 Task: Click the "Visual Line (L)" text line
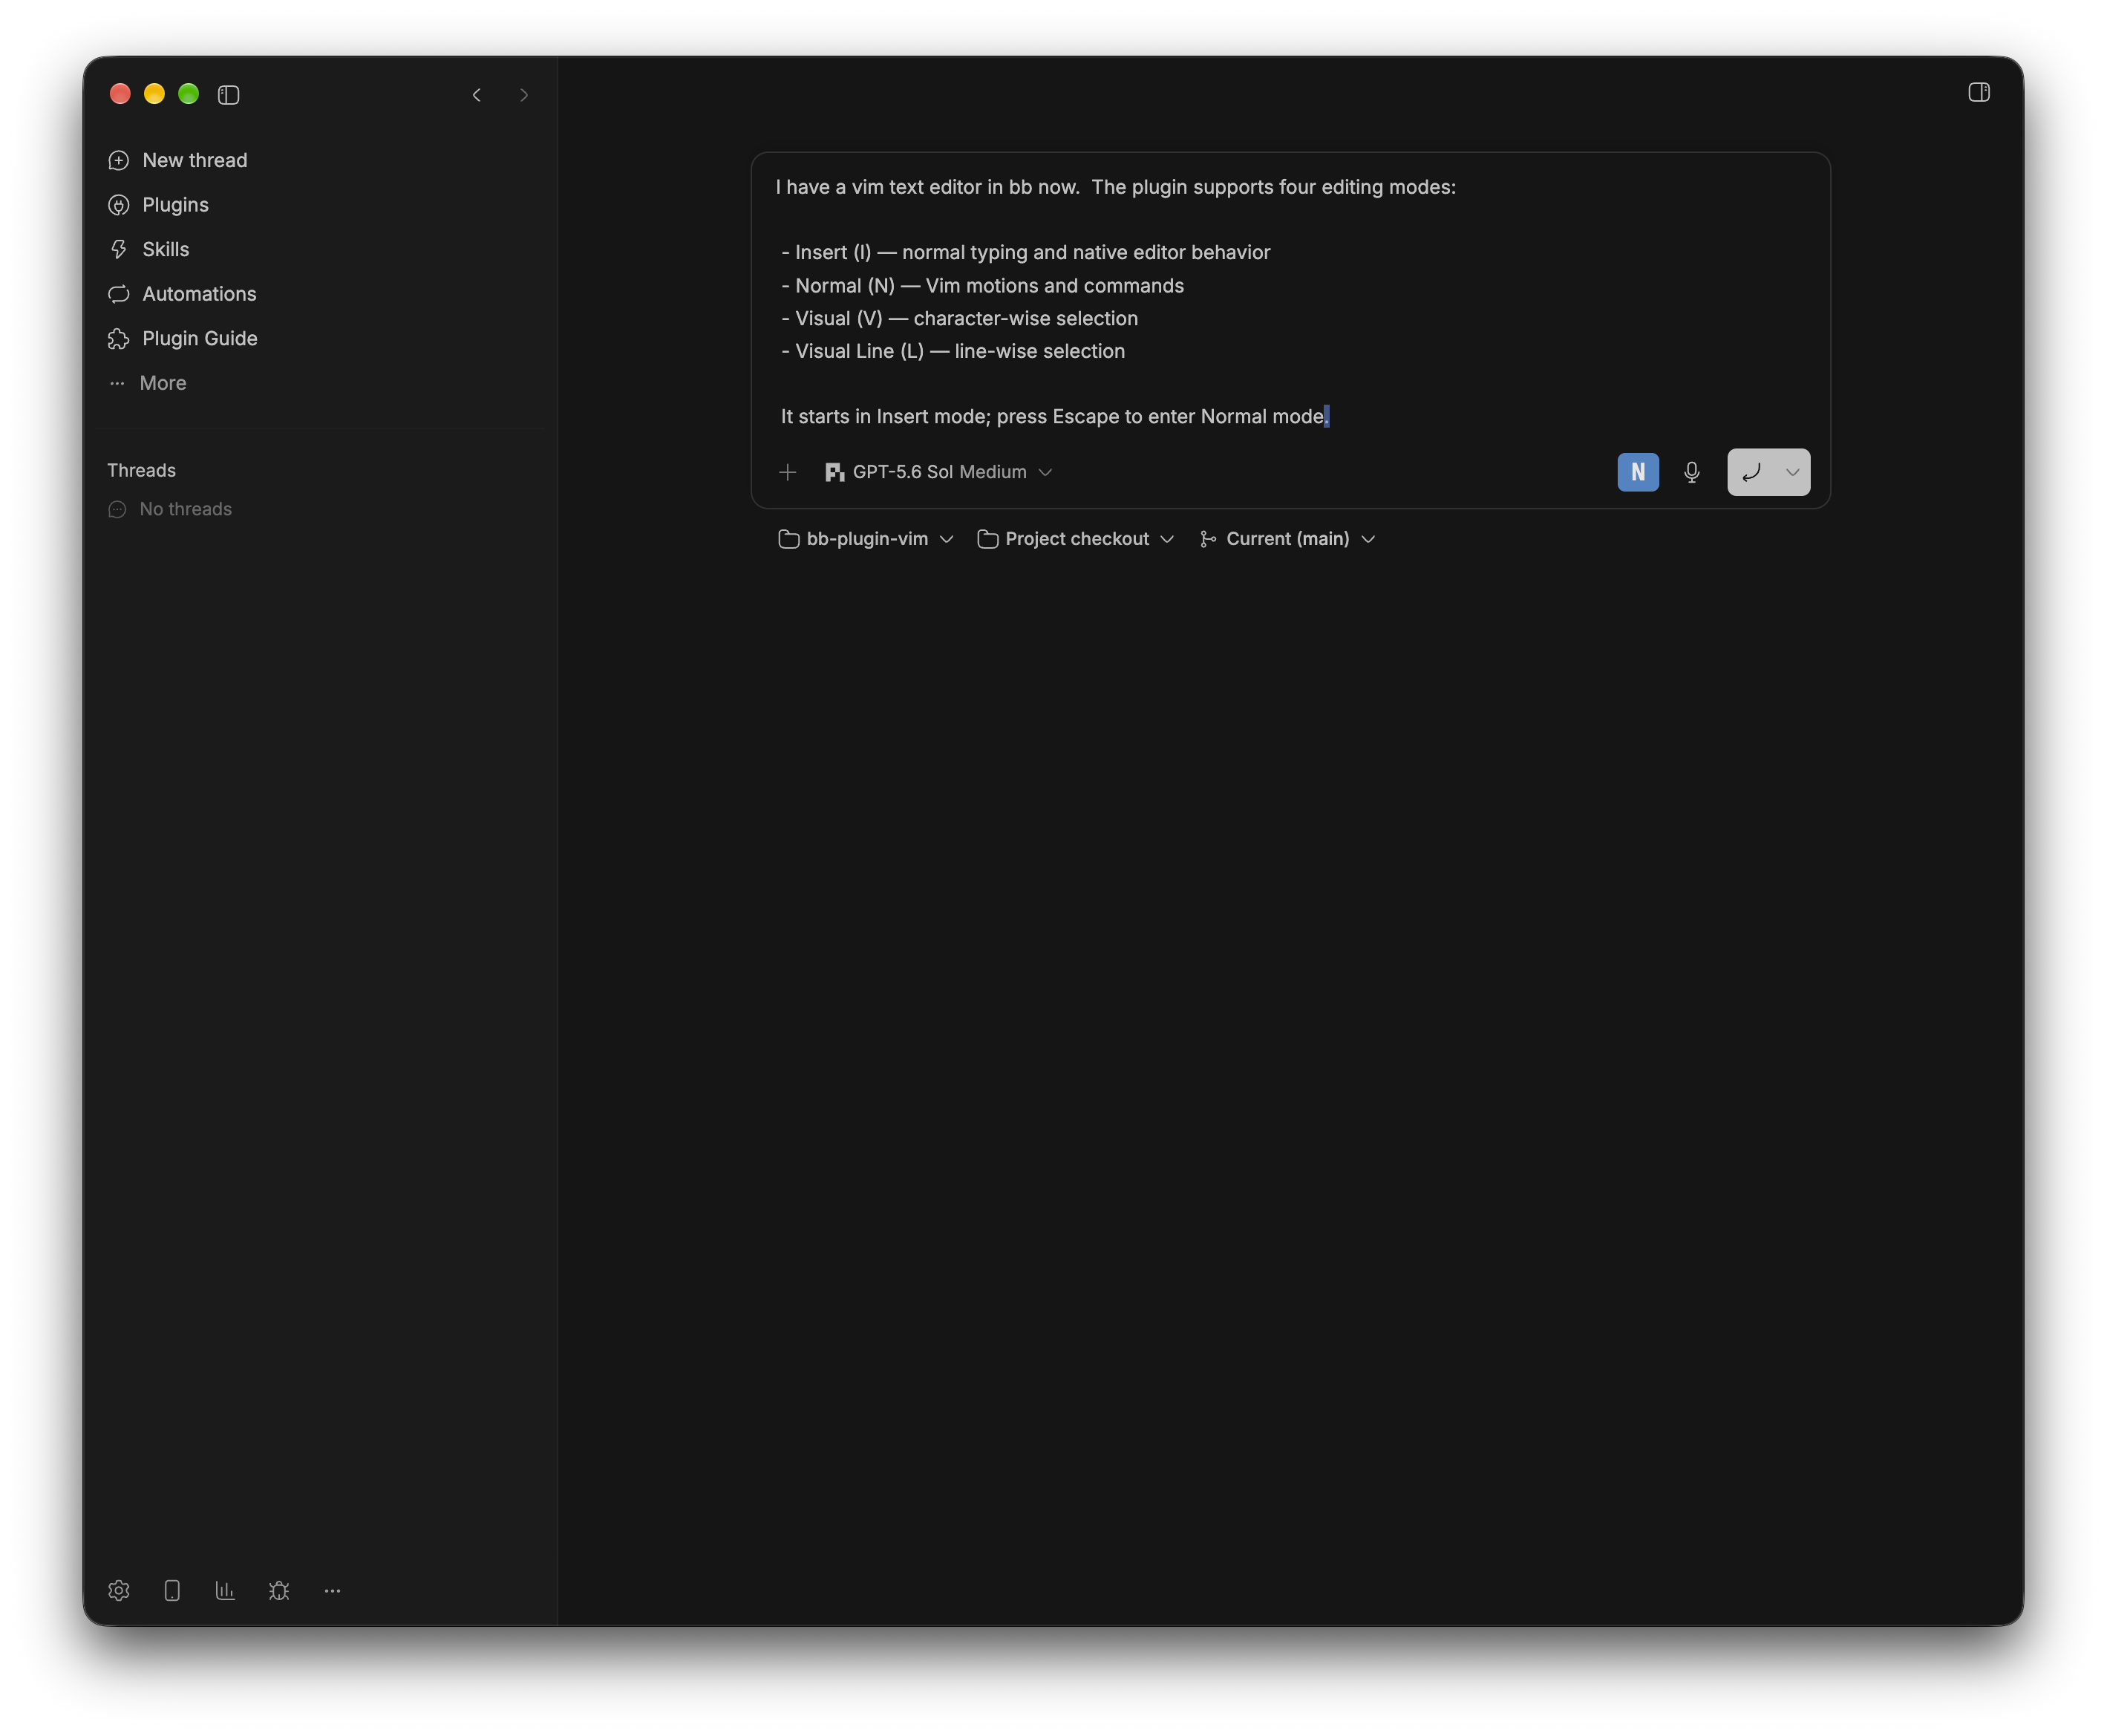[953, 351]
